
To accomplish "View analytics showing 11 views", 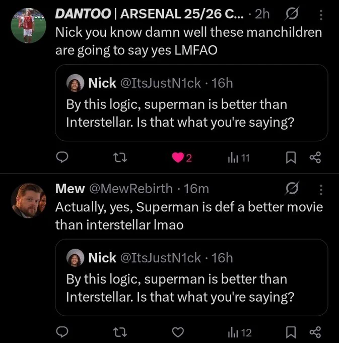I will pyautogui.click(x=239, y=158).
